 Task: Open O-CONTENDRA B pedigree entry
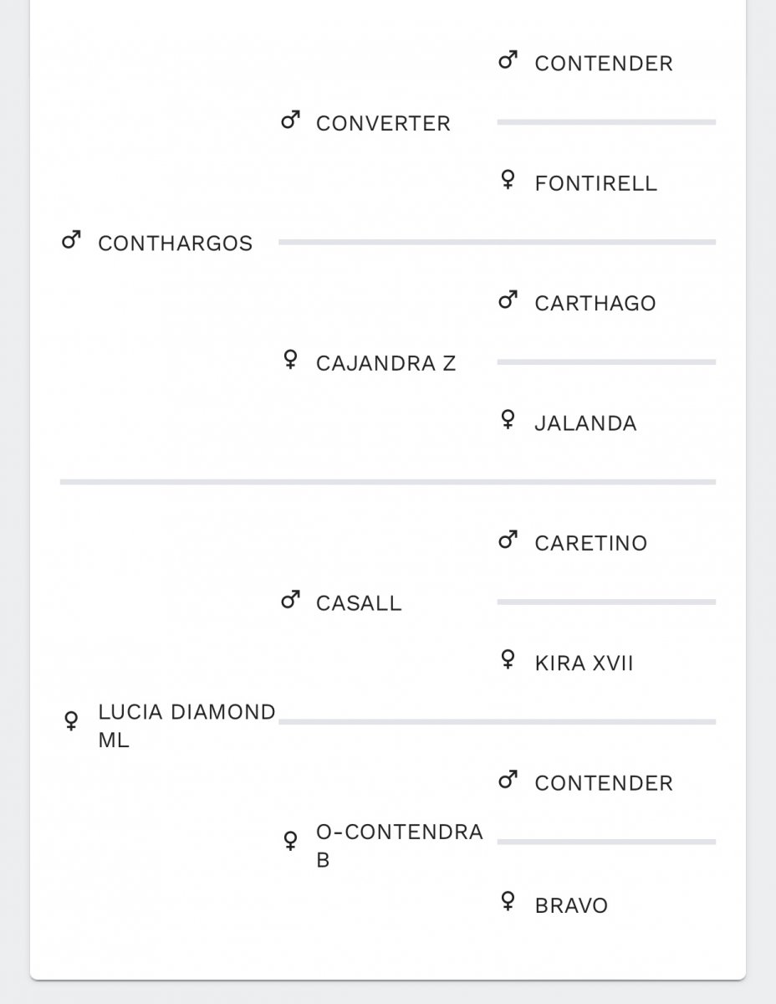click(x=400, y=846)
